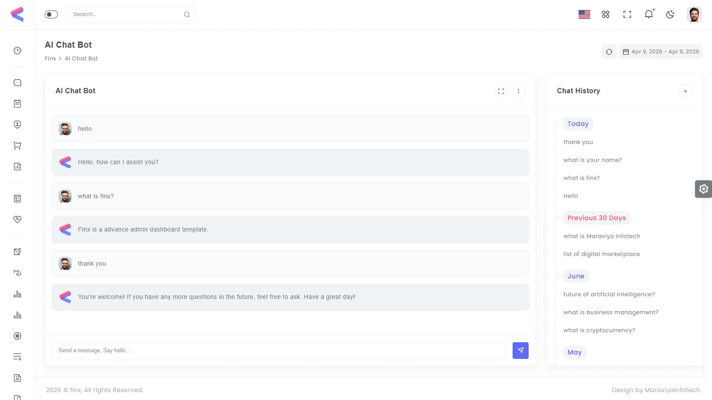Open the edit note icon in sidebar
The image size is (712, 400).
(x=17, y=252)
